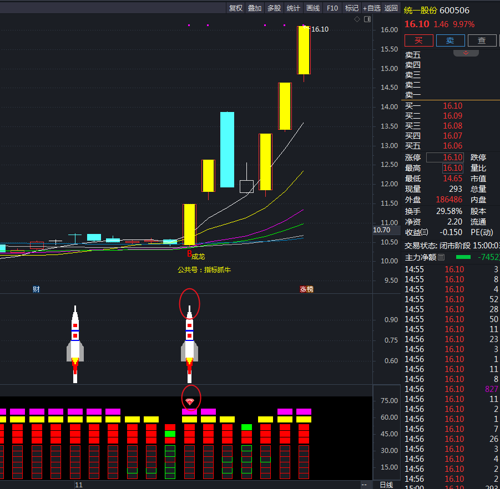Click the blue 卖 sell button
This screenshot has width=500, height=489.
click(x=450, y=40)
